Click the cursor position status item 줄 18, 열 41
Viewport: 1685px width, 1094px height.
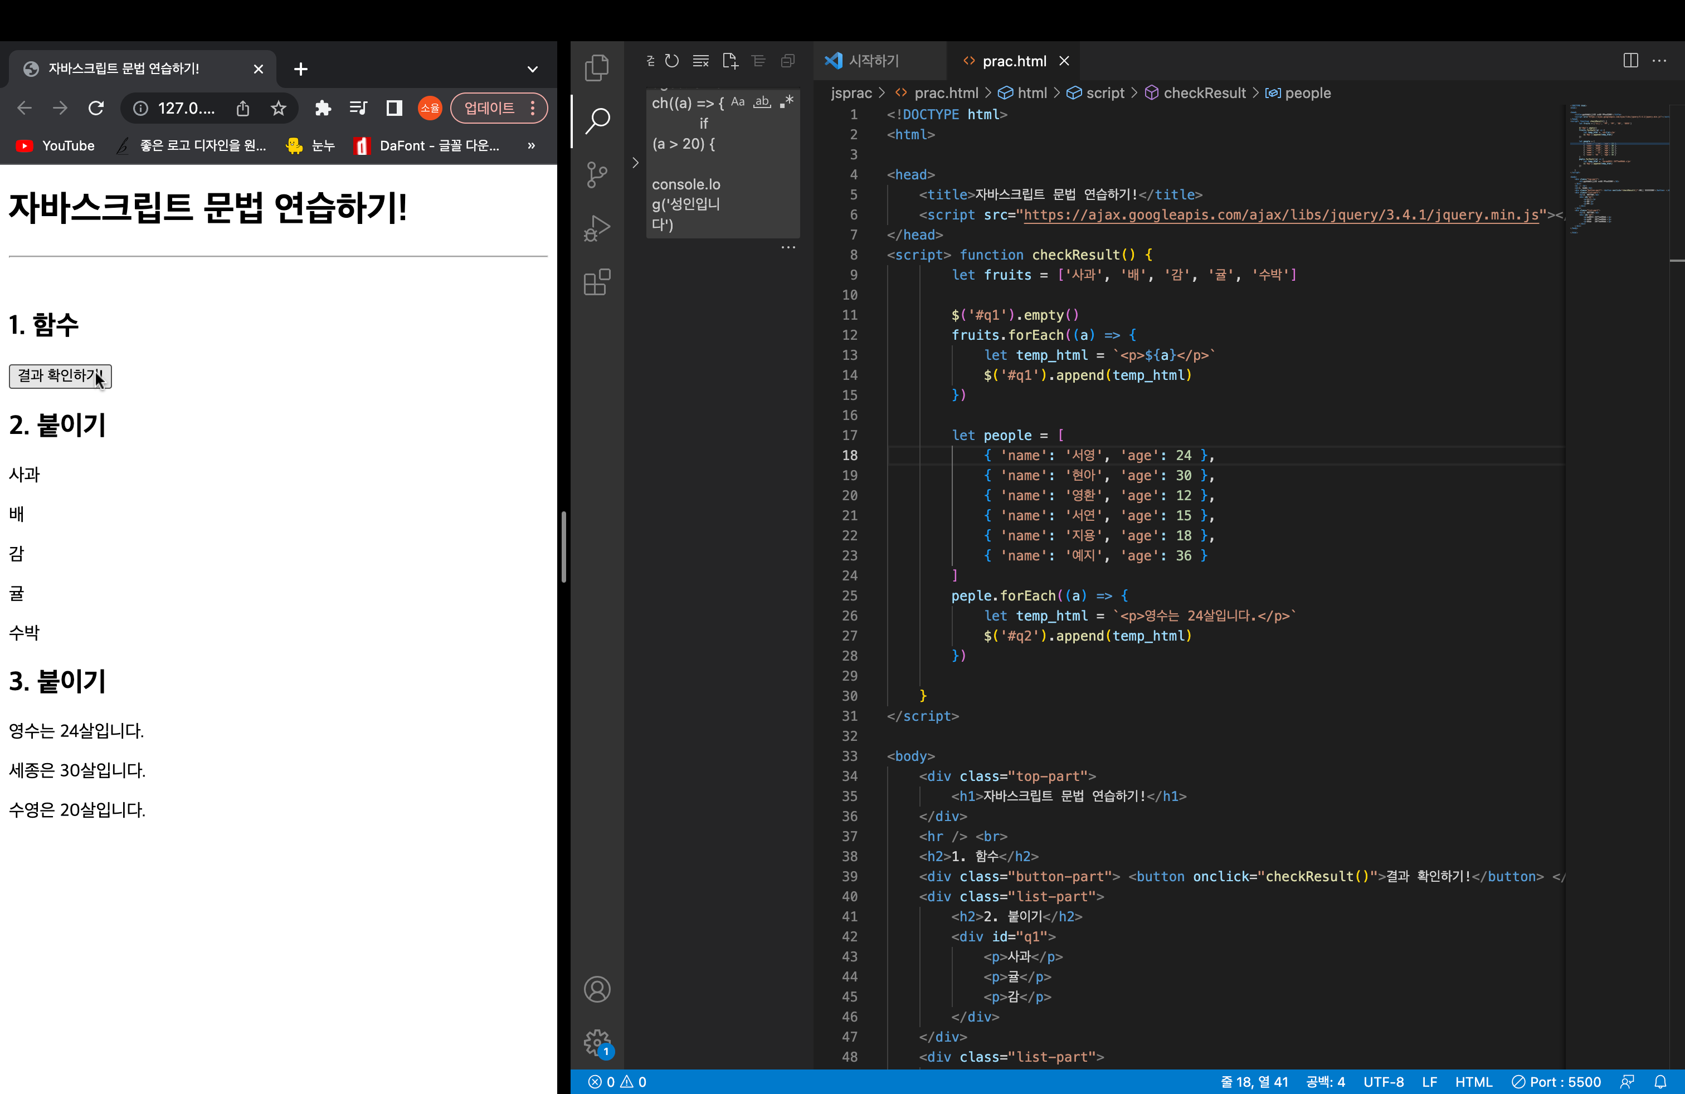coord(1254,1082)
